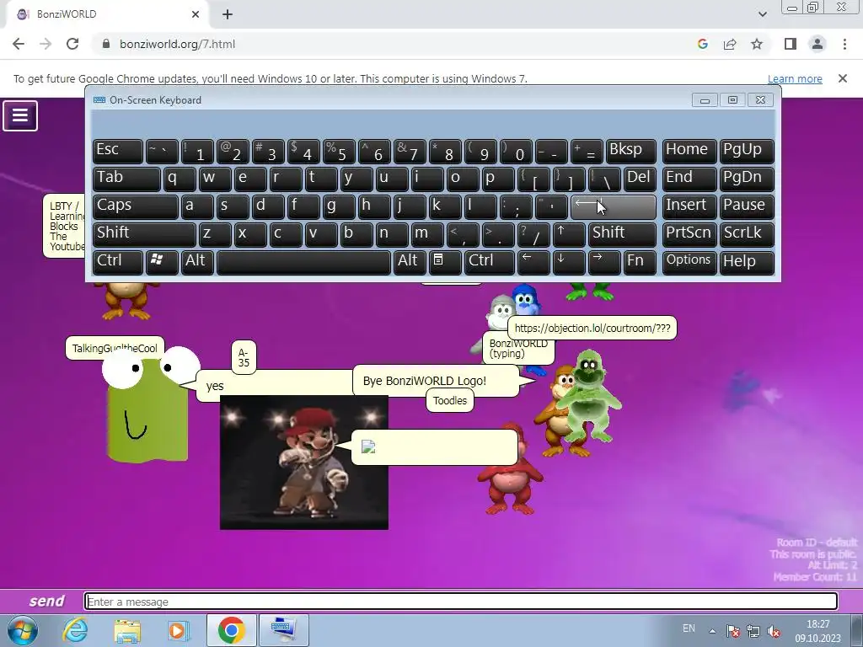Click the taskbar On-Screen Keyboard button

(284, 630)
